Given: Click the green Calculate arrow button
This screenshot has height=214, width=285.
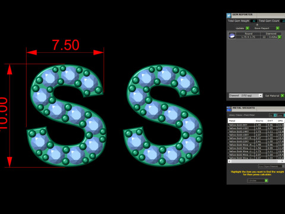Looking at the screenshot, I should point(267,181).
